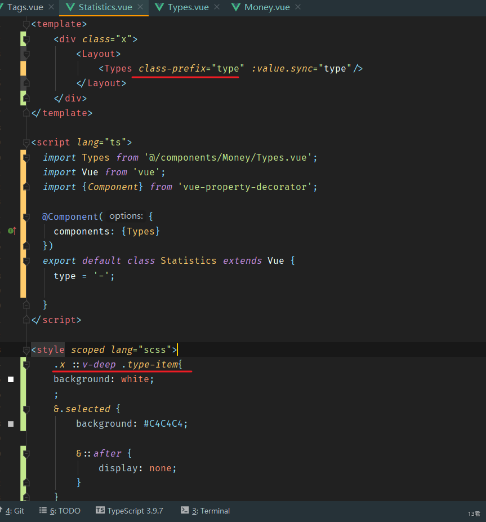Click the background: white declaration

click(x=104, y=379)
